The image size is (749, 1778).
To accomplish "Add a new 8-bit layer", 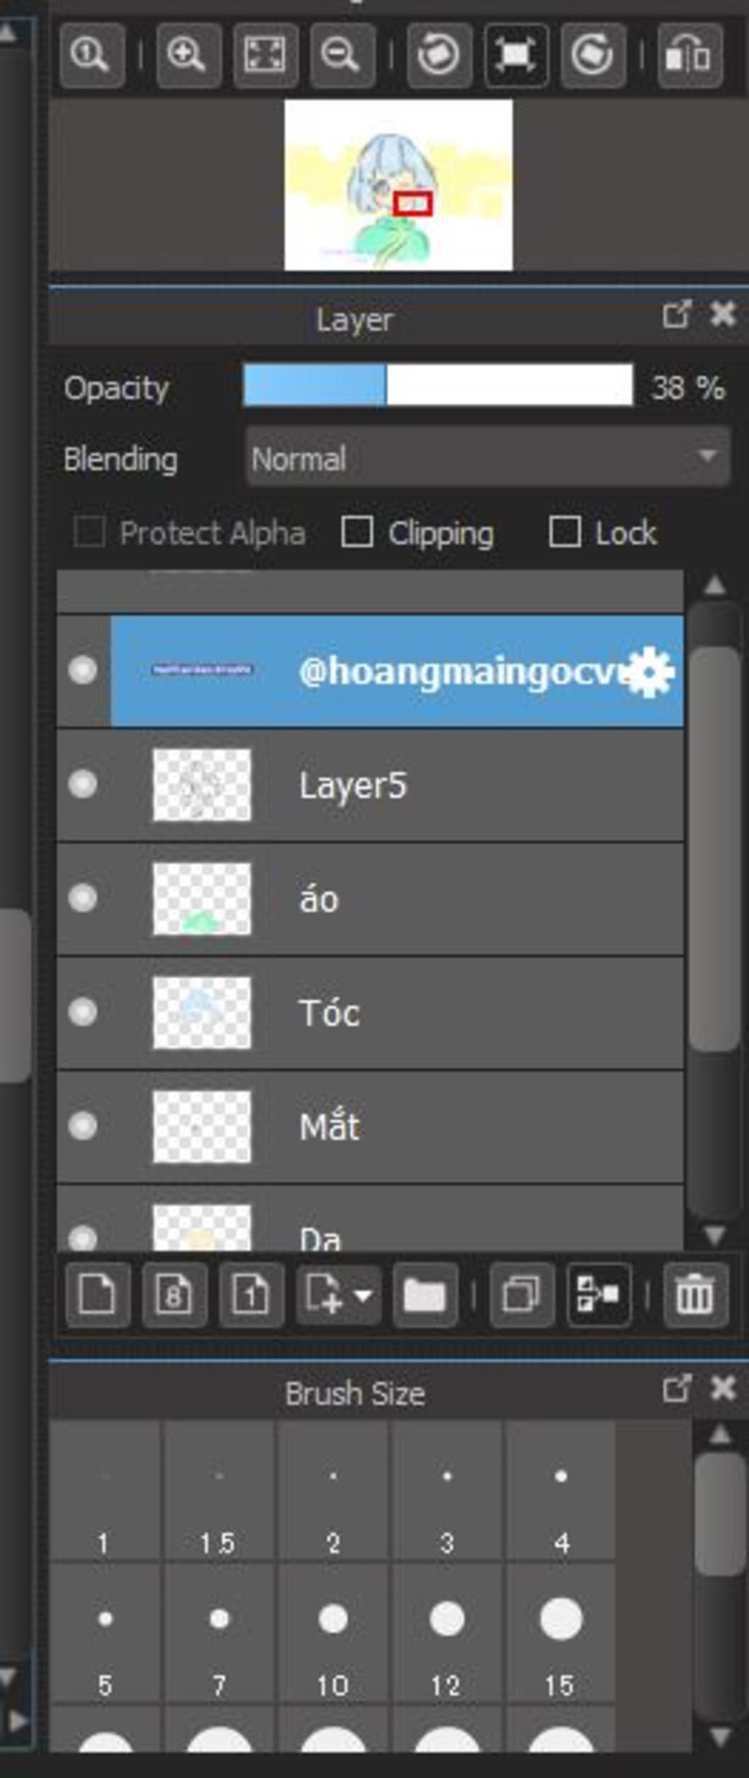I will pos(175,1295).
